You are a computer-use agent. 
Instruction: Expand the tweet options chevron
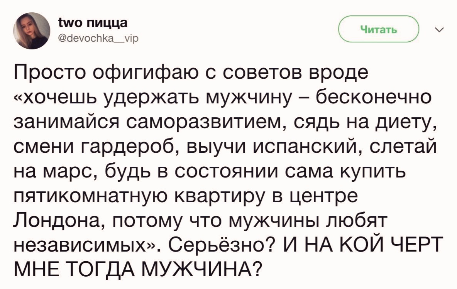tap(439, 29)
